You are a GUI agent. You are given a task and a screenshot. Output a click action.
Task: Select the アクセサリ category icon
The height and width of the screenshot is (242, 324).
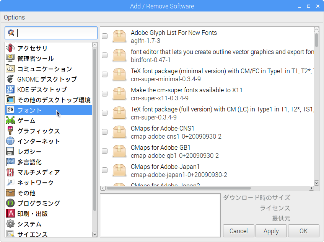pyautogui.click(x=10, y=48)
